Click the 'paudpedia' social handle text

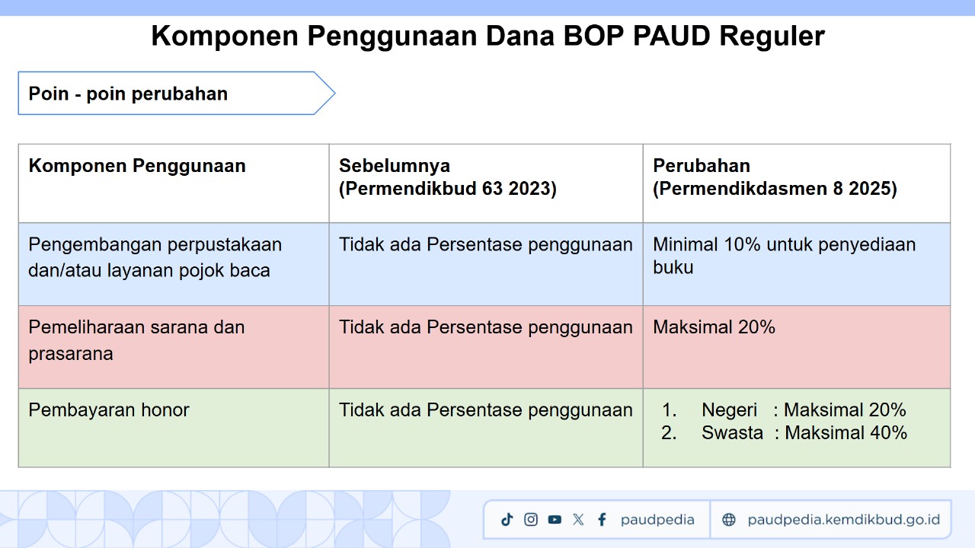(x=657, y=520)
